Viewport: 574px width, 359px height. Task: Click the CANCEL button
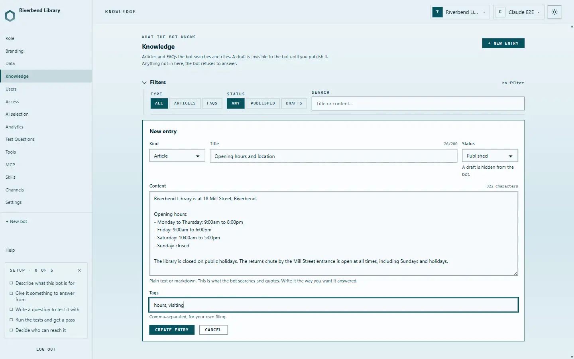213,330
